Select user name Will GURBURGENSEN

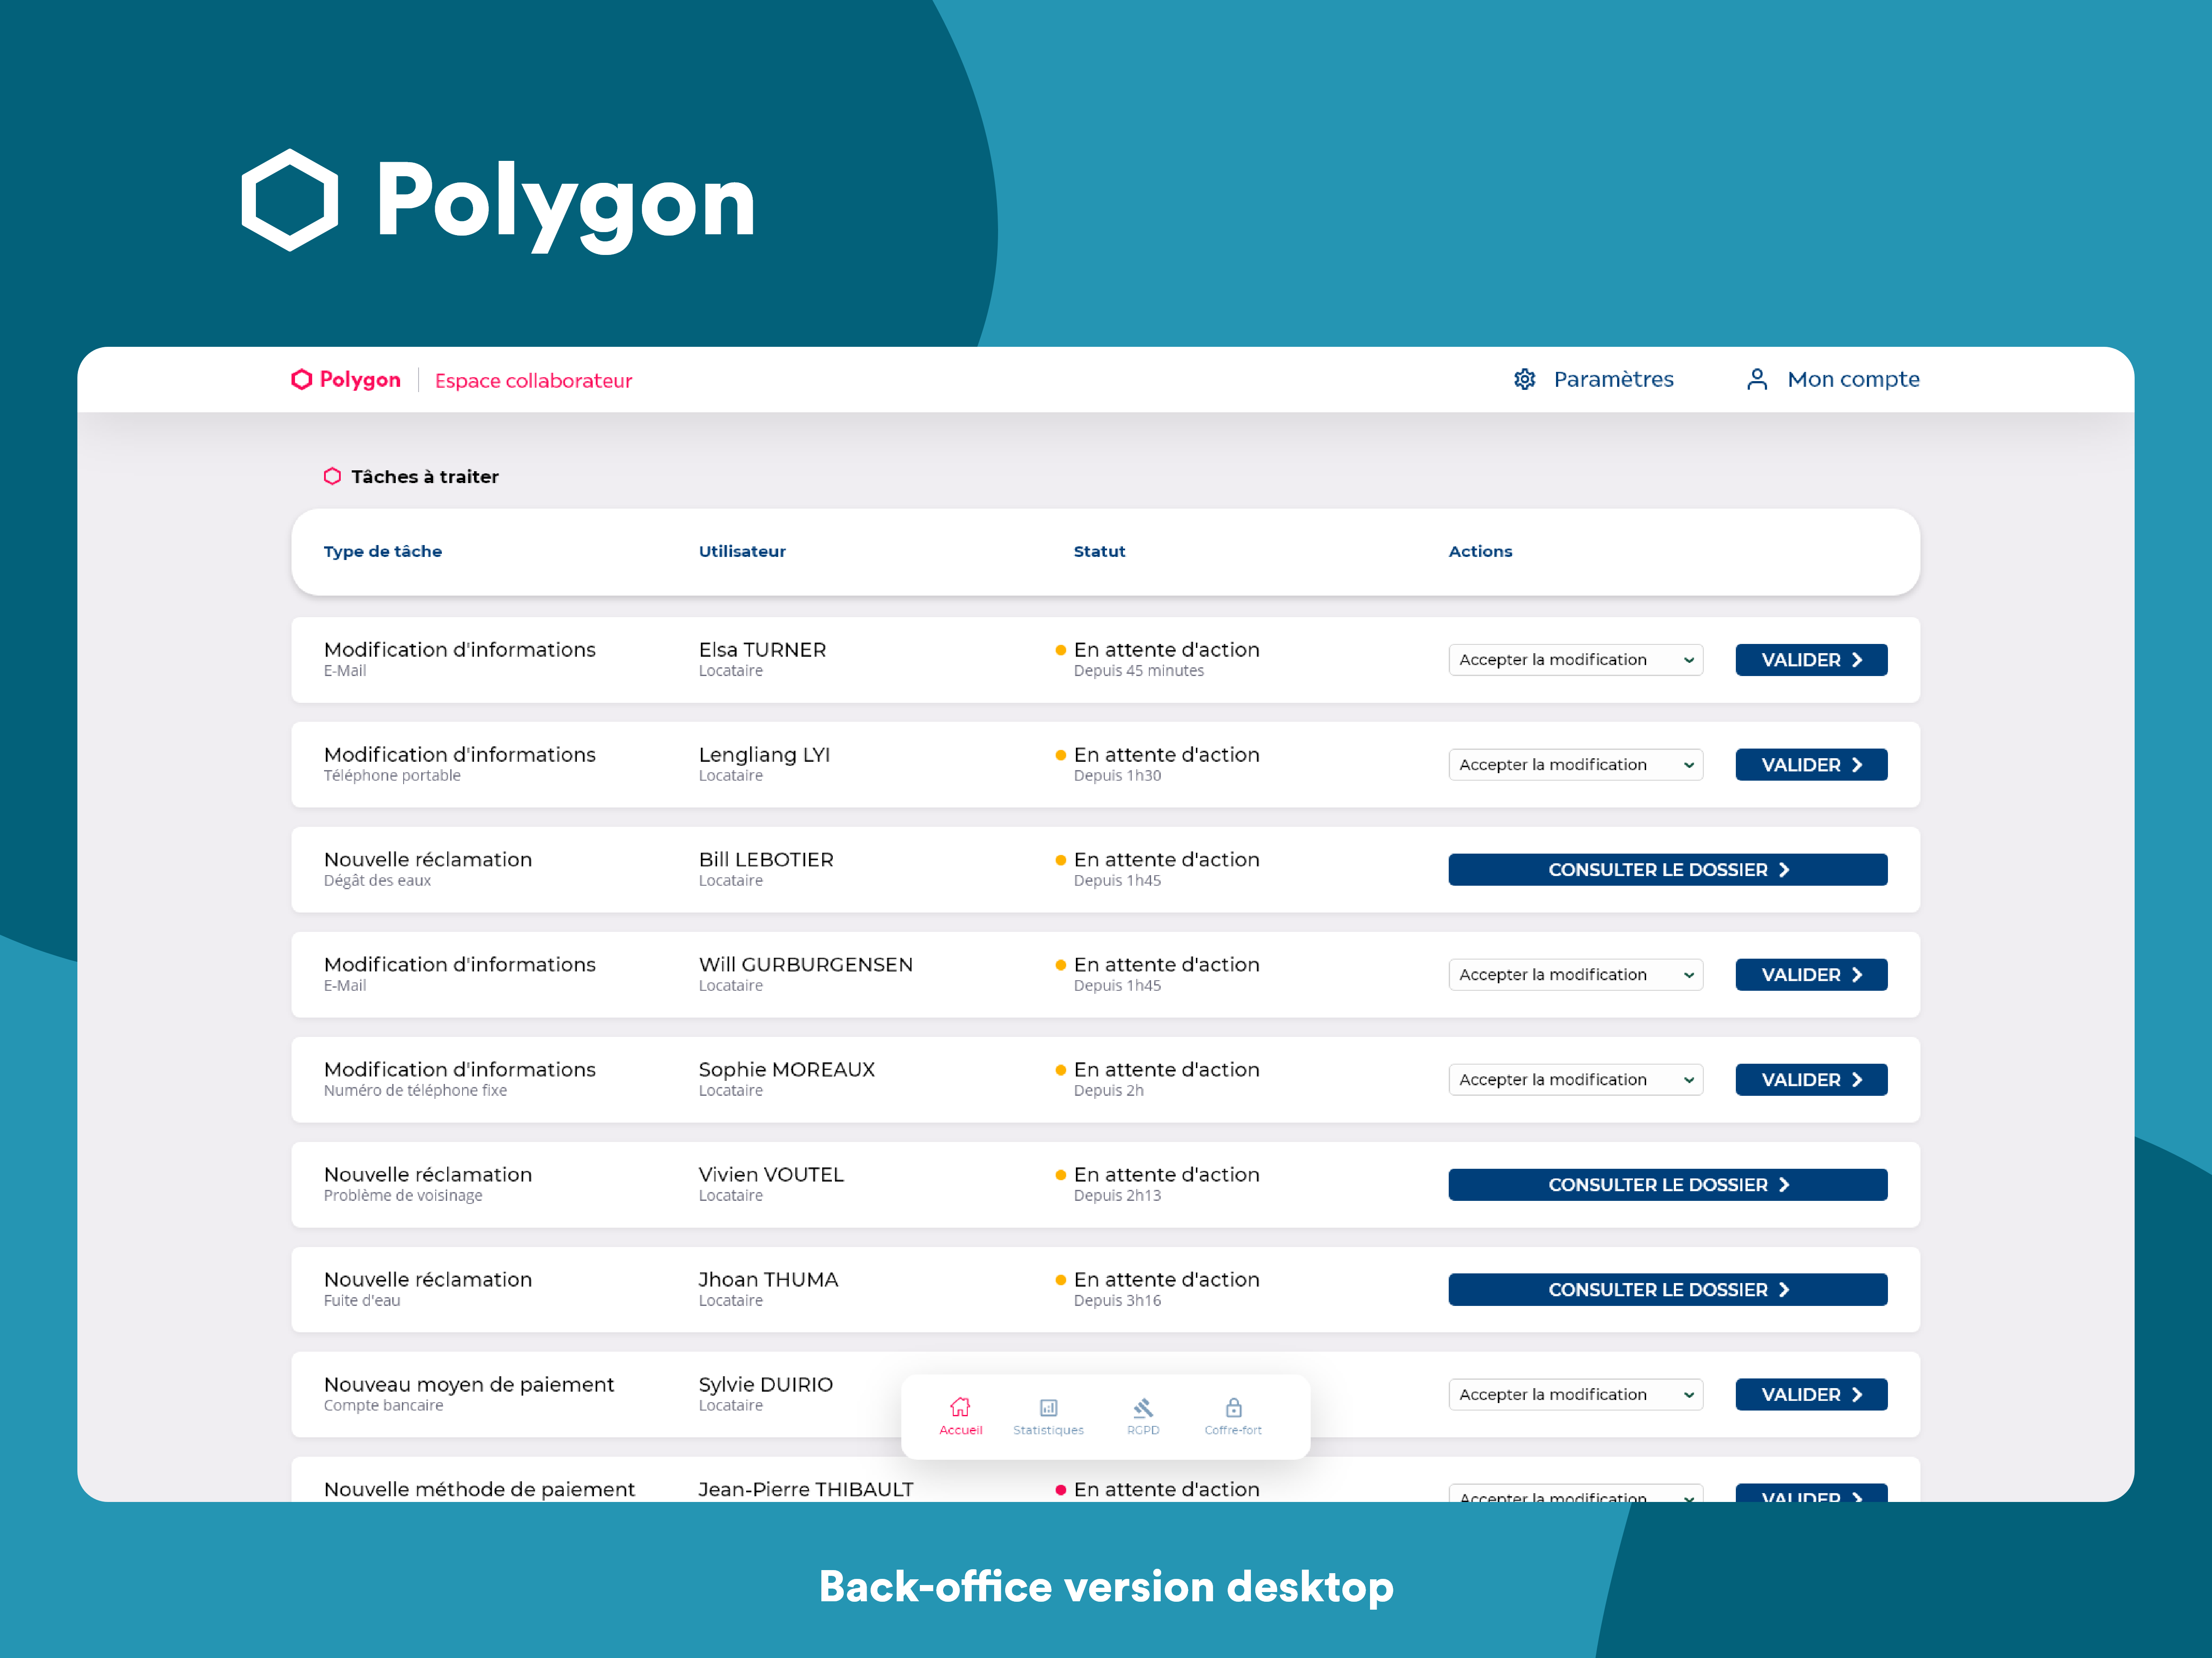click(x=805, y=965)
